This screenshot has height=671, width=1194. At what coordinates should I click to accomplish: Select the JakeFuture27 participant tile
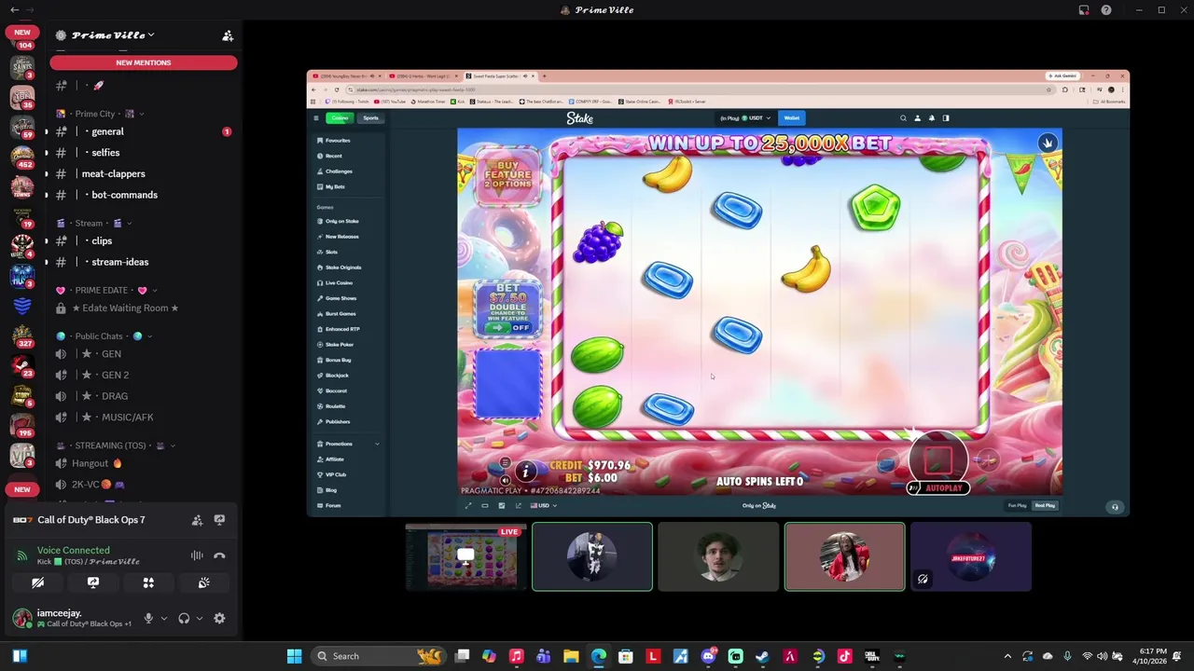(x=971, y=556)
